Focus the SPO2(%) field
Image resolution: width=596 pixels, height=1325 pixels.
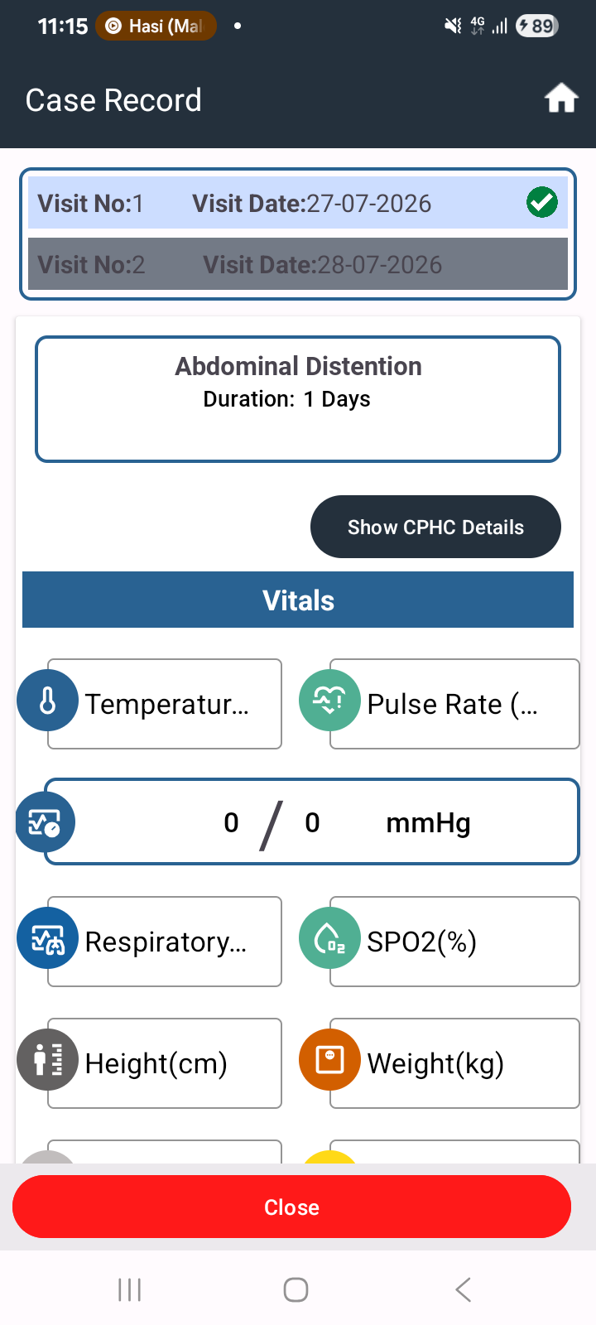pos(454,942)
